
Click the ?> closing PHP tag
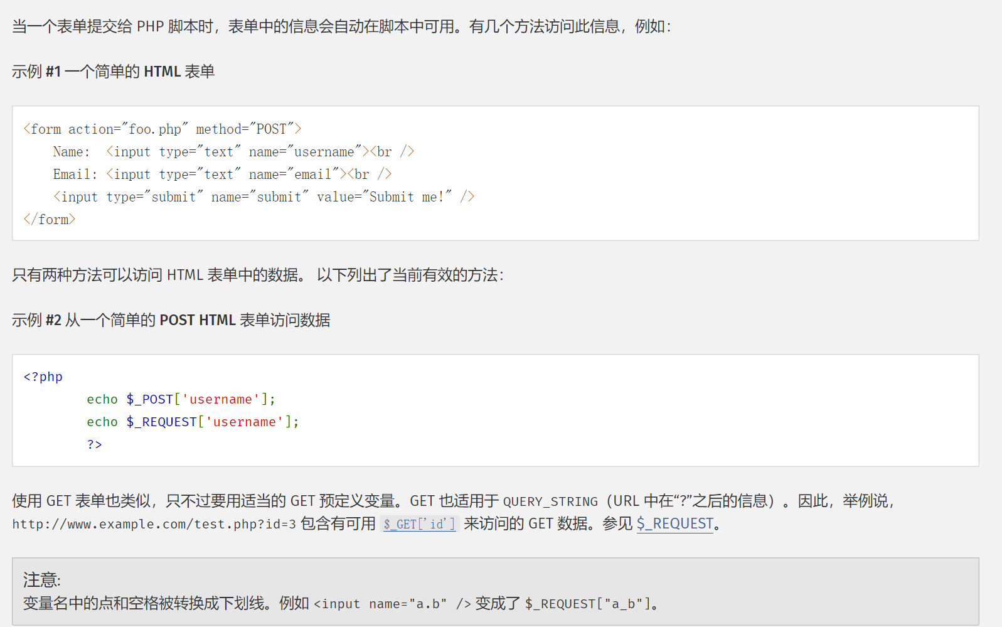pos(94,444)
